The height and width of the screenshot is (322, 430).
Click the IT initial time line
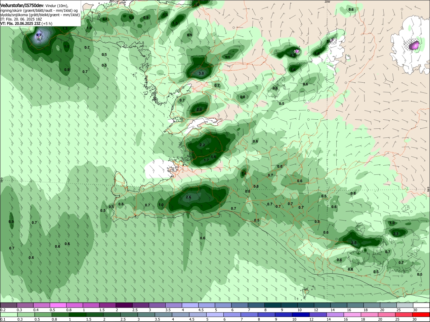click(21, 19)
